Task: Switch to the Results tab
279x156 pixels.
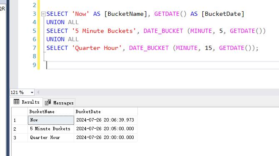Action: (27, 102)
